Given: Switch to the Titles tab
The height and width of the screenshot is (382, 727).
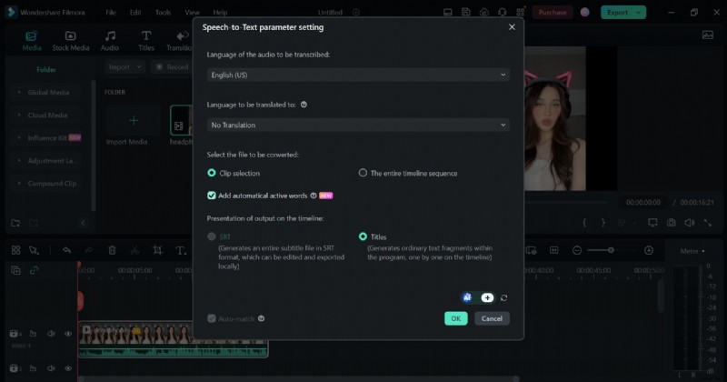Looking at the screenshot, I should tap(146, 41).
